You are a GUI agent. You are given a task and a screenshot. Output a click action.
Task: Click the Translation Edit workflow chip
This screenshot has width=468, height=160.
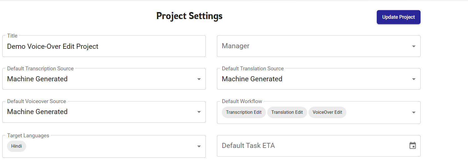[x=287, y=112]
